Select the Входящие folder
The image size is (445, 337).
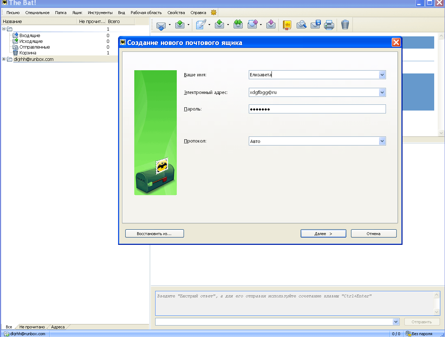click(x=30, y=36)
